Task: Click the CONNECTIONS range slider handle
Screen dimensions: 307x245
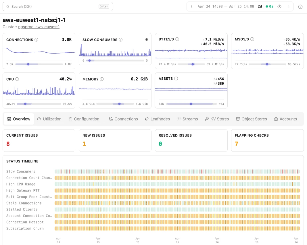Action: [28, 64]
